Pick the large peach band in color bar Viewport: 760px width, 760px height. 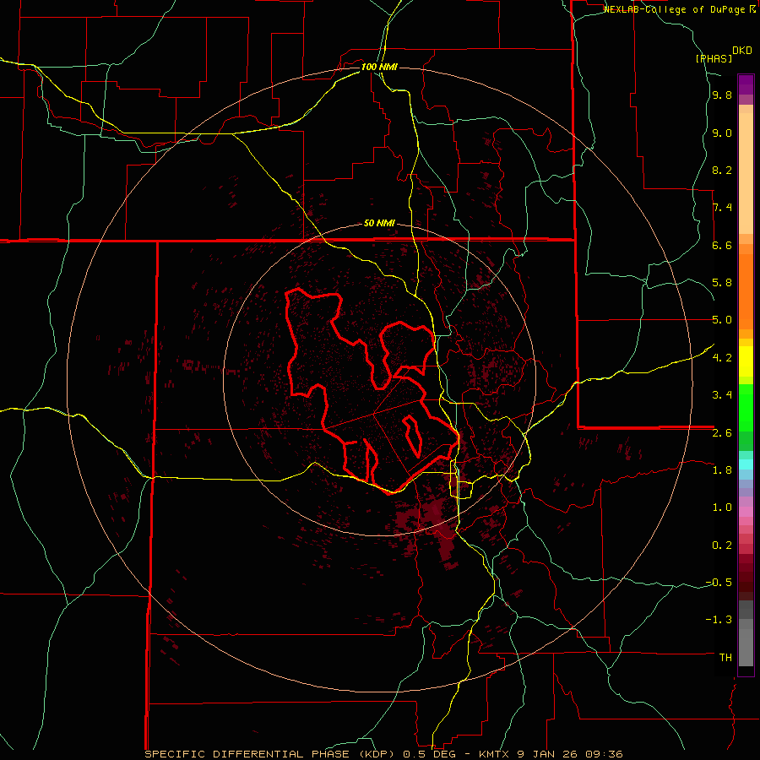pyautogui.click(x=746, y=175)
